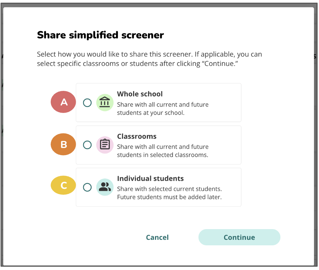Viewport: 319px width, 270px height.
Task: Click the people icon for Individual students
Action: pyautogui.click(x=105, y=187)
